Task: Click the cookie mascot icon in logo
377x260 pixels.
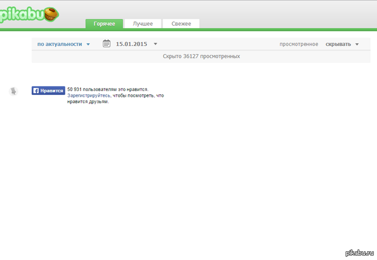Action: (51, 14)
